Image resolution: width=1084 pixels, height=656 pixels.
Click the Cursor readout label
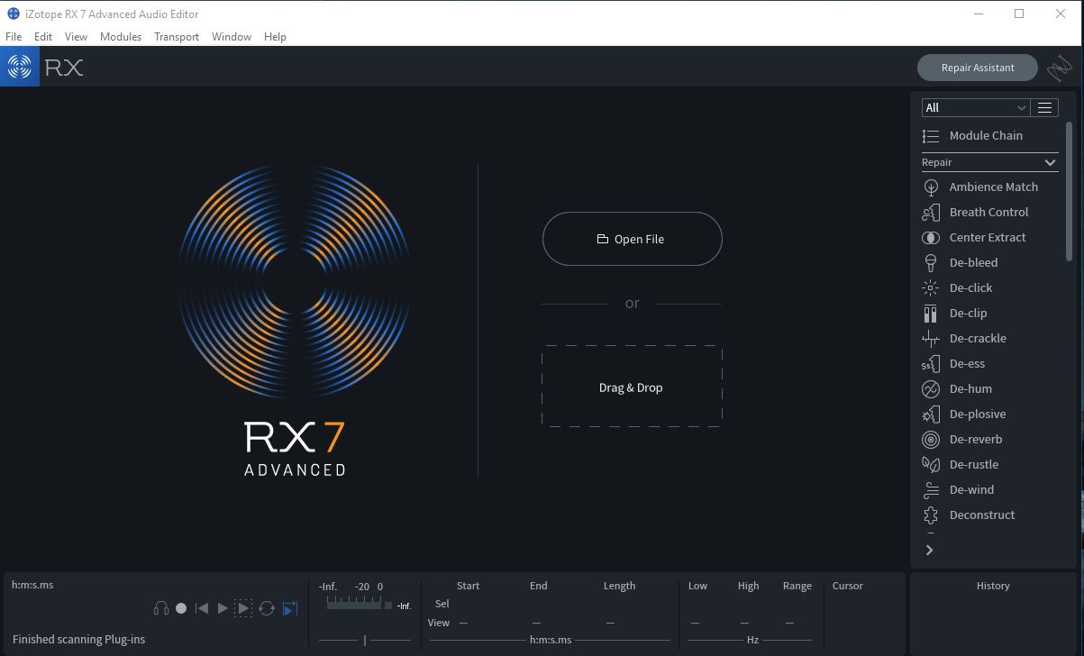tap(847, 586)
